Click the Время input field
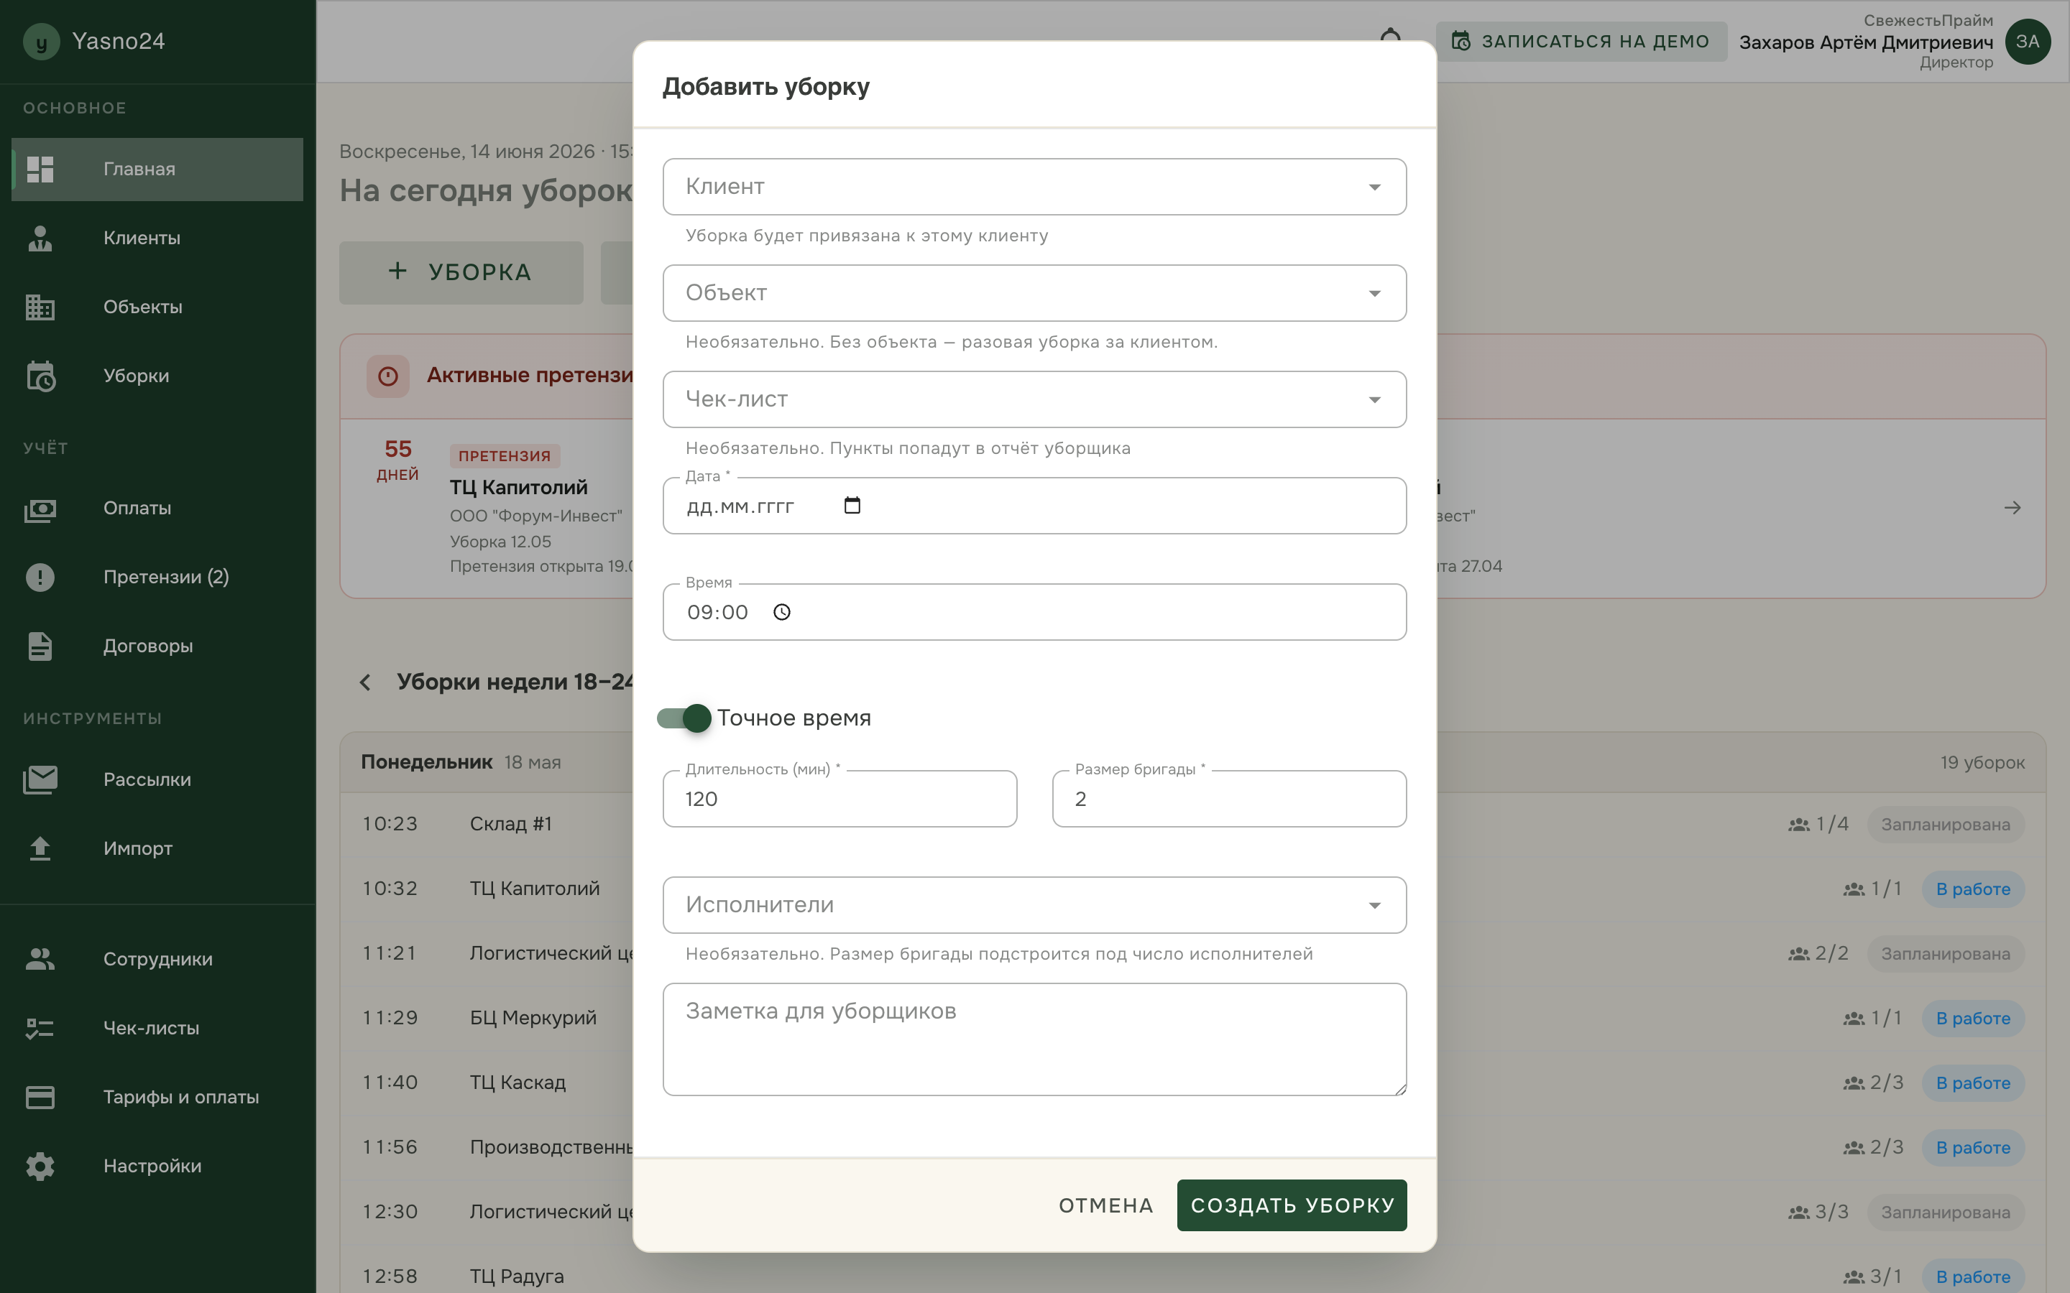The width and height of the screenshot is (2070, 1293). point(1034,612)
